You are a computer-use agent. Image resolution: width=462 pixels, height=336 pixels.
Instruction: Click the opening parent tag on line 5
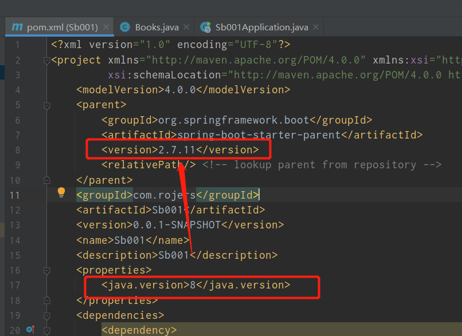pos(101,105)
